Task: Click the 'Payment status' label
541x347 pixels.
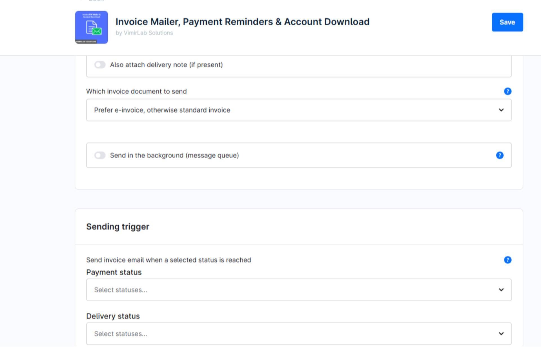Action: click(114, 272)
